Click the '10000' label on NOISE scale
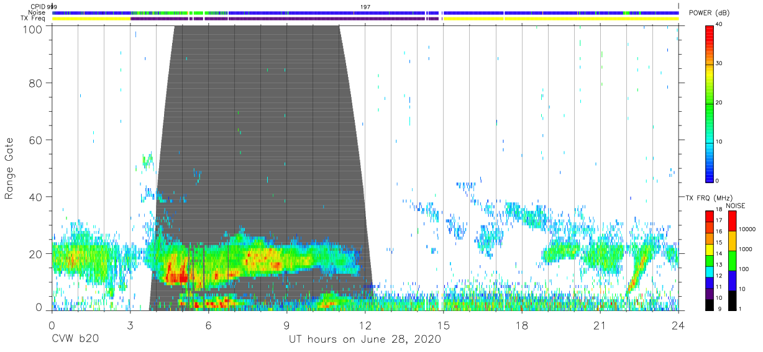Image resolution: width=763 pixels, height=352 pixels. pyautogui.click(x=748, y=229)
